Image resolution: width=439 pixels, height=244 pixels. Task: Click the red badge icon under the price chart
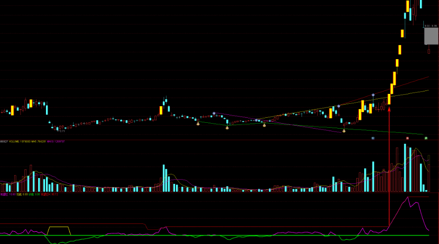tap(407, 138)
